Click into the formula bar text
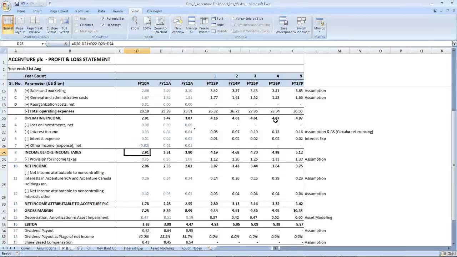Image resolution: width=457 pixels, height=257 pixels. click(261, 44)
